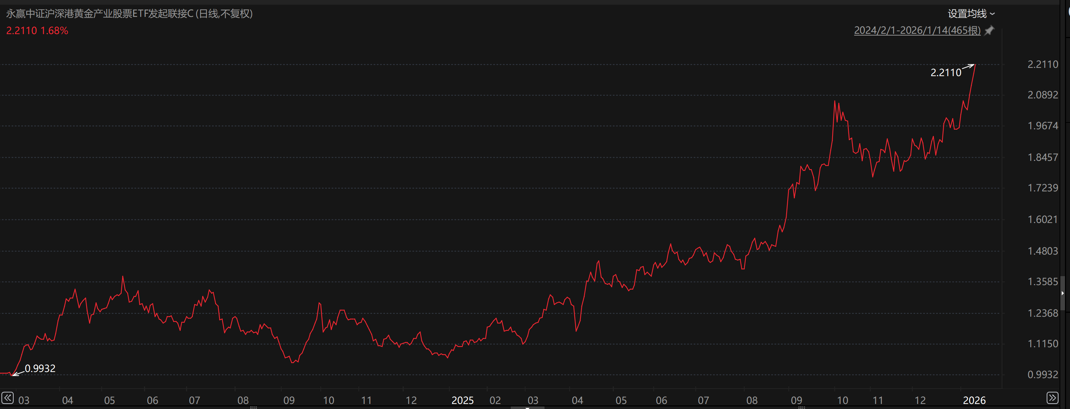
Task: Click the 1.7239 price axis label
Action: click(1043, 188)
